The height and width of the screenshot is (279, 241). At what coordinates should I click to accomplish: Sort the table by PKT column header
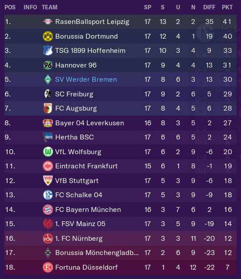pyautogui.click(x=227, y=7)
